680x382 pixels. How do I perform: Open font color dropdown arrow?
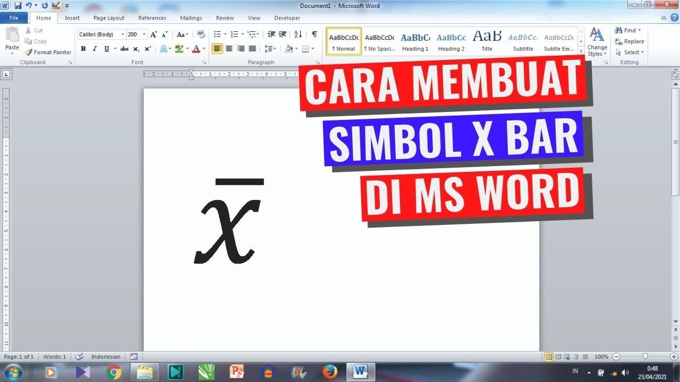pyautogui.click(x=203, y=49)
